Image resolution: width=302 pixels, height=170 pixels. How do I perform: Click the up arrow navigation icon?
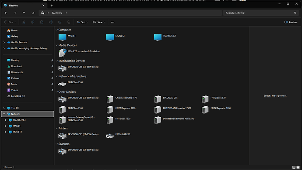(24, 13)
